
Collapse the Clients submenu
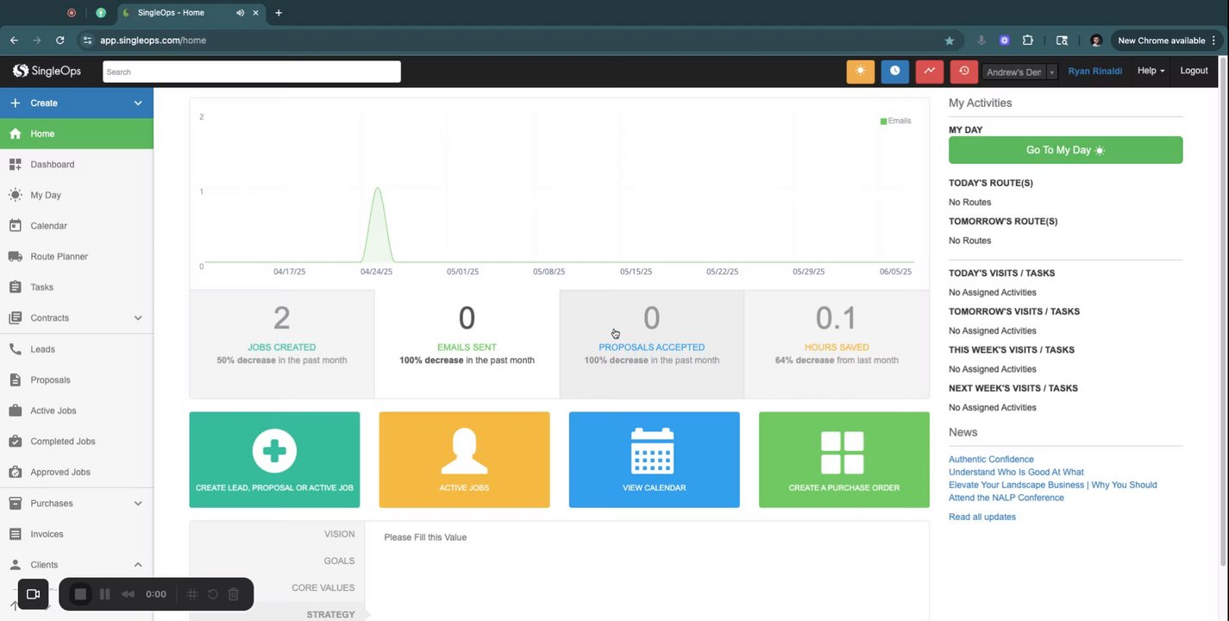coord(138,565)
